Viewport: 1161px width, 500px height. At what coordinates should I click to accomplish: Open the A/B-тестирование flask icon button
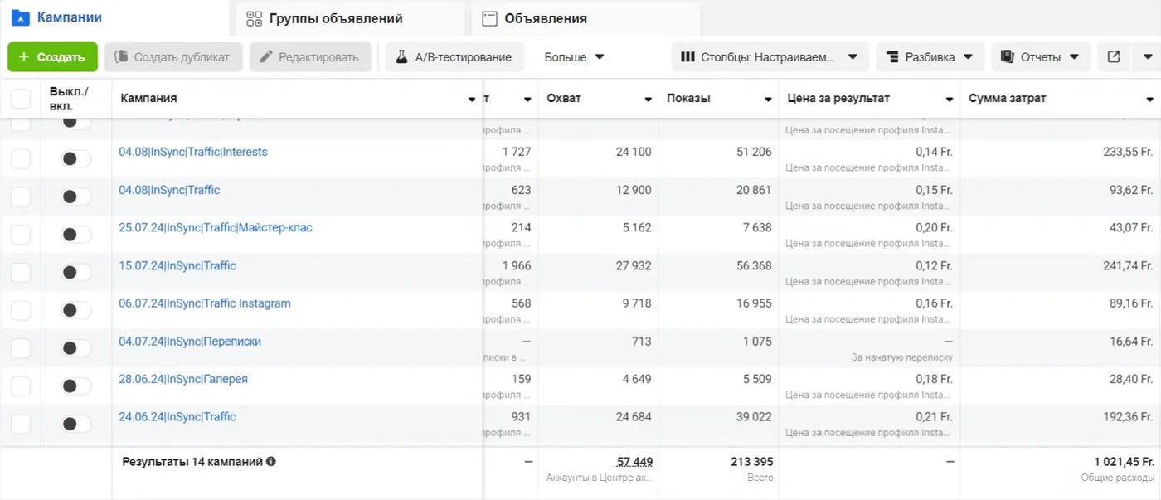point(401,57)
